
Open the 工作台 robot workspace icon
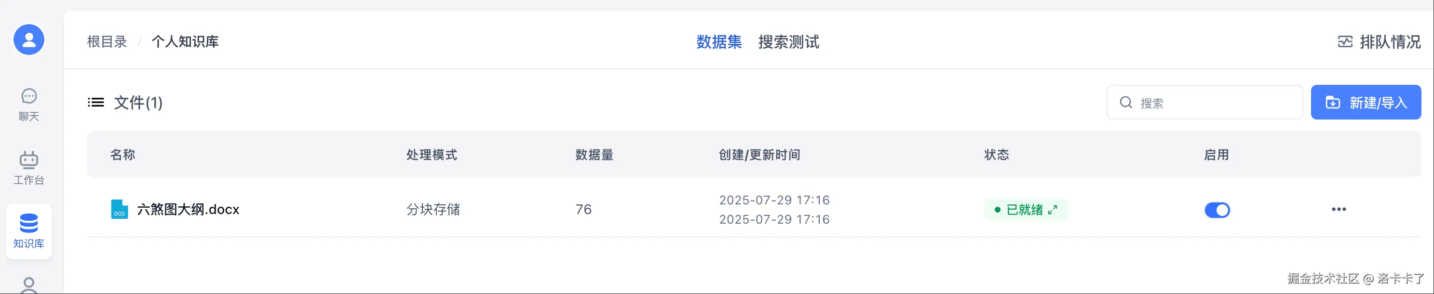(x=29, y=160)
